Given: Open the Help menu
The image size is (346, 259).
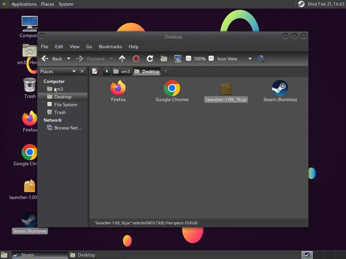Looking at the screenshot, I should tap(133, 47).
